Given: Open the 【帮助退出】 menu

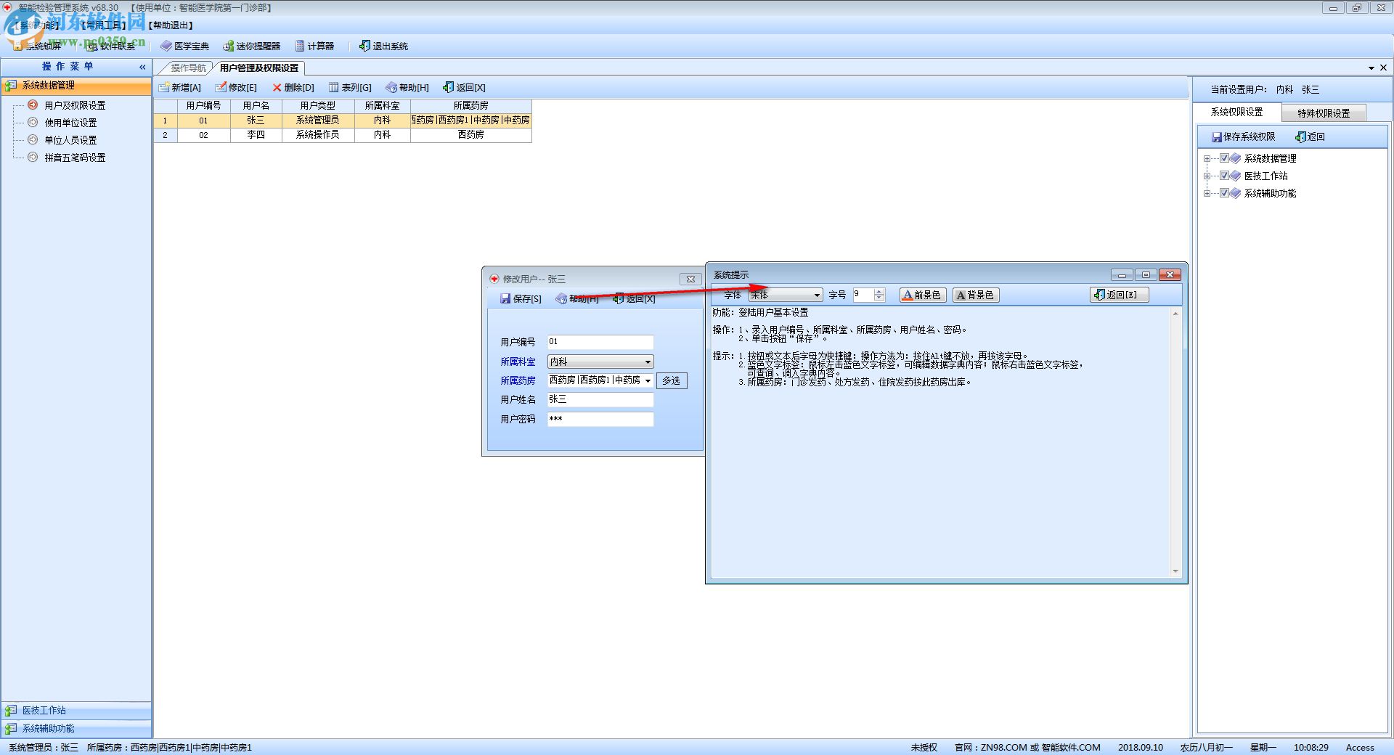Looking at the screenshot, I should 171,25.
